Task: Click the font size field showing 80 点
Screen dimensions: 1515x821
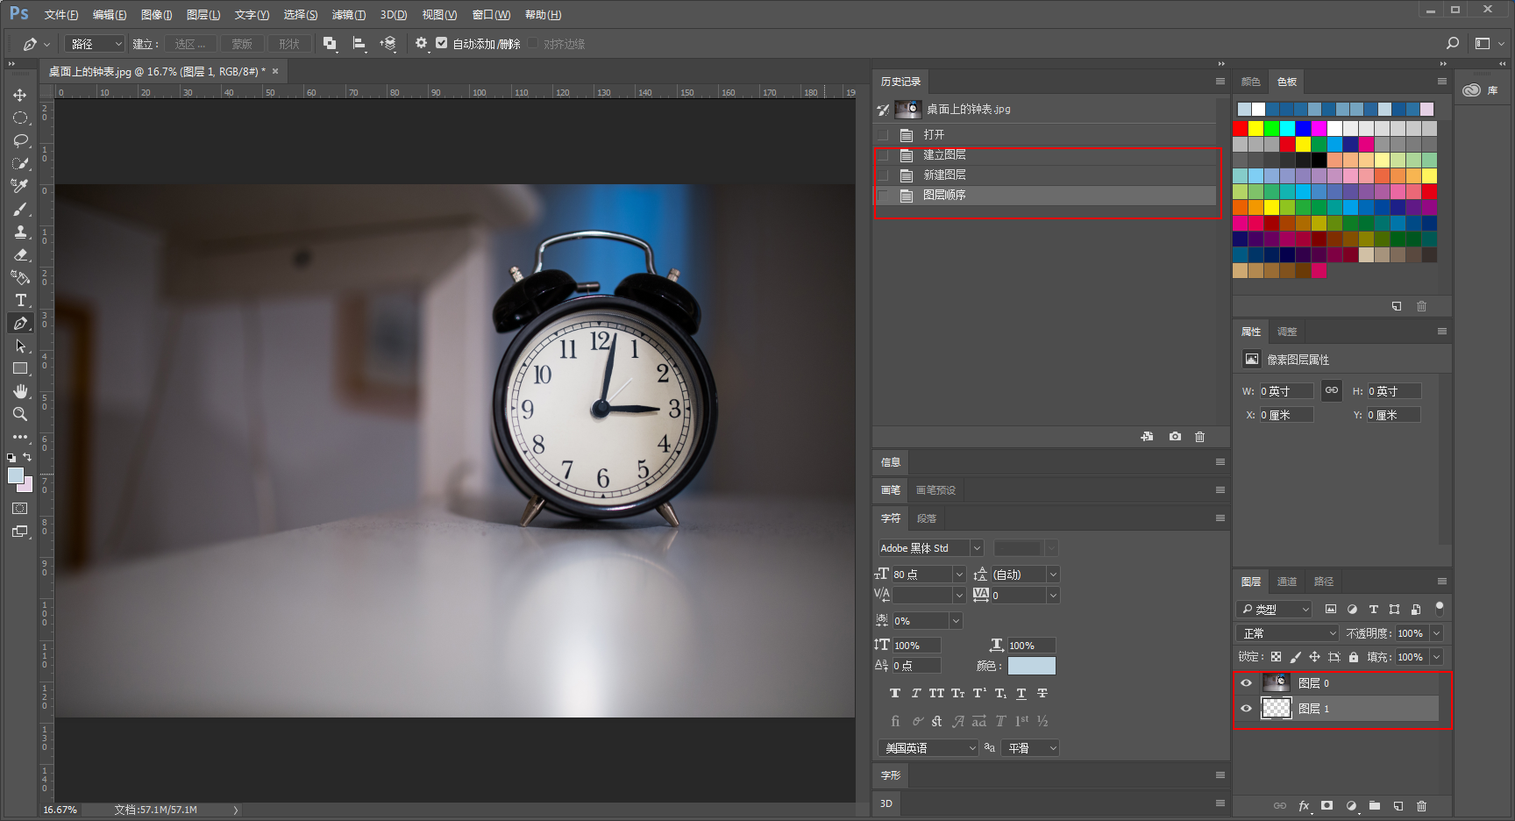Action: pos(921,575)
